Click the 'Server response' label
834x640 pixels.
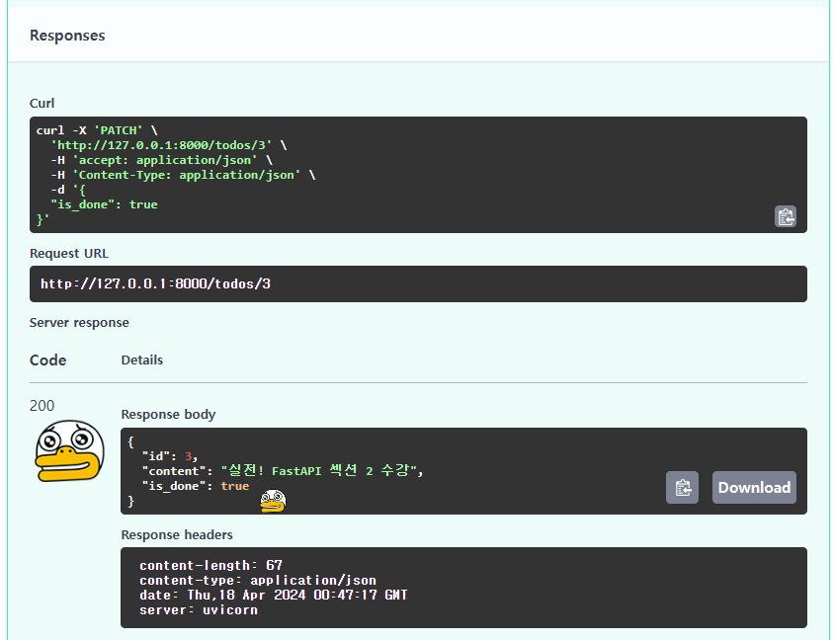pos(79,323)
